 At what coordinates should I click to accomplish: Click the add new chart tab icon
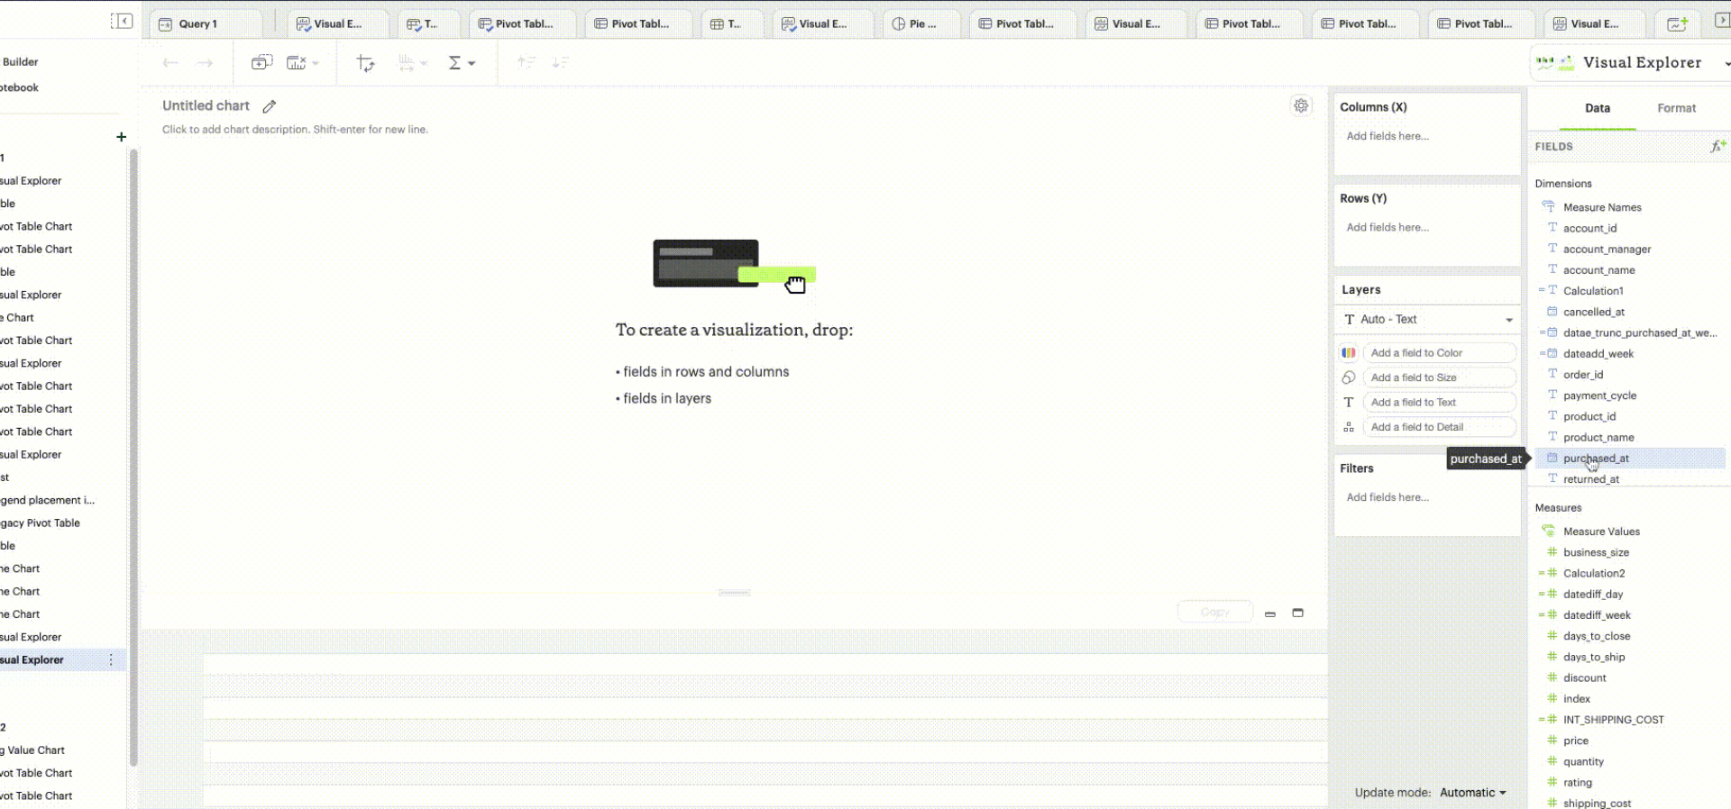click(1677, 24)
